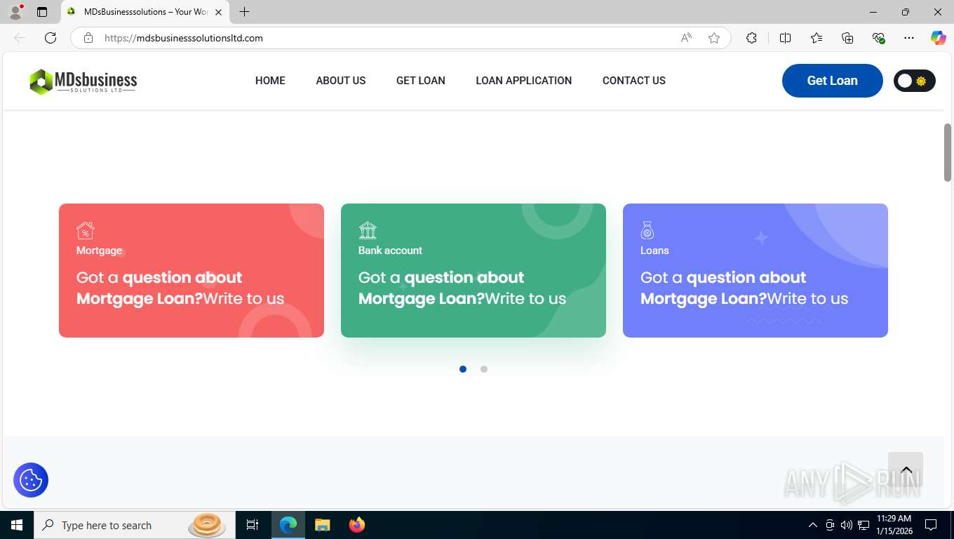Close the MDsBusinesssolutions tab

click(x=218, y=12)
